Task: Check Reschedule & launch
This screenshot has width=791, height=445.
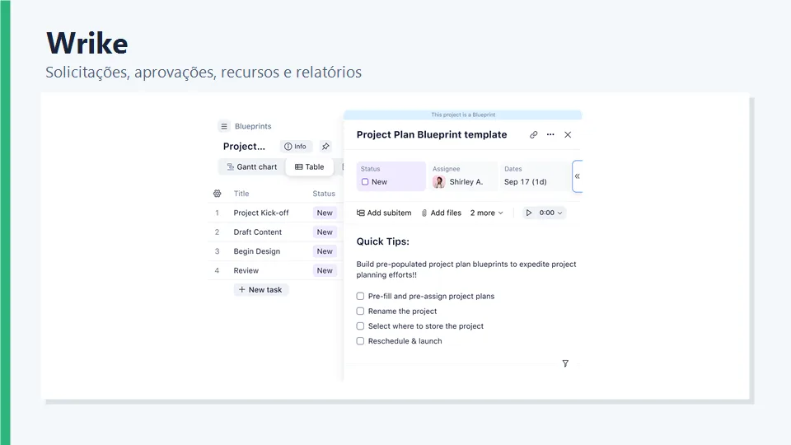Action: 360,341
